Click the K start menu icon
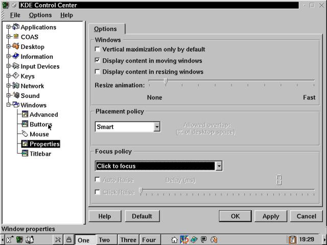 click(9, 239)
